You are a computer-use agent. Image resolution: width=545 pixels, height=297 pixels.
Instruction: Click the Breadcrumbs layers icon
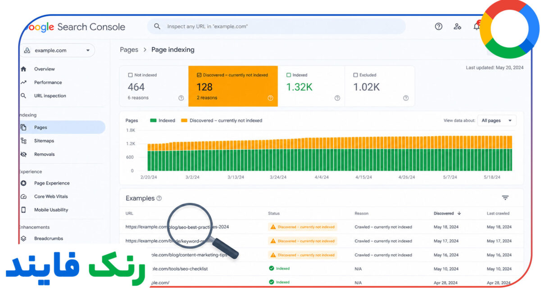click(x=23, y=238)
